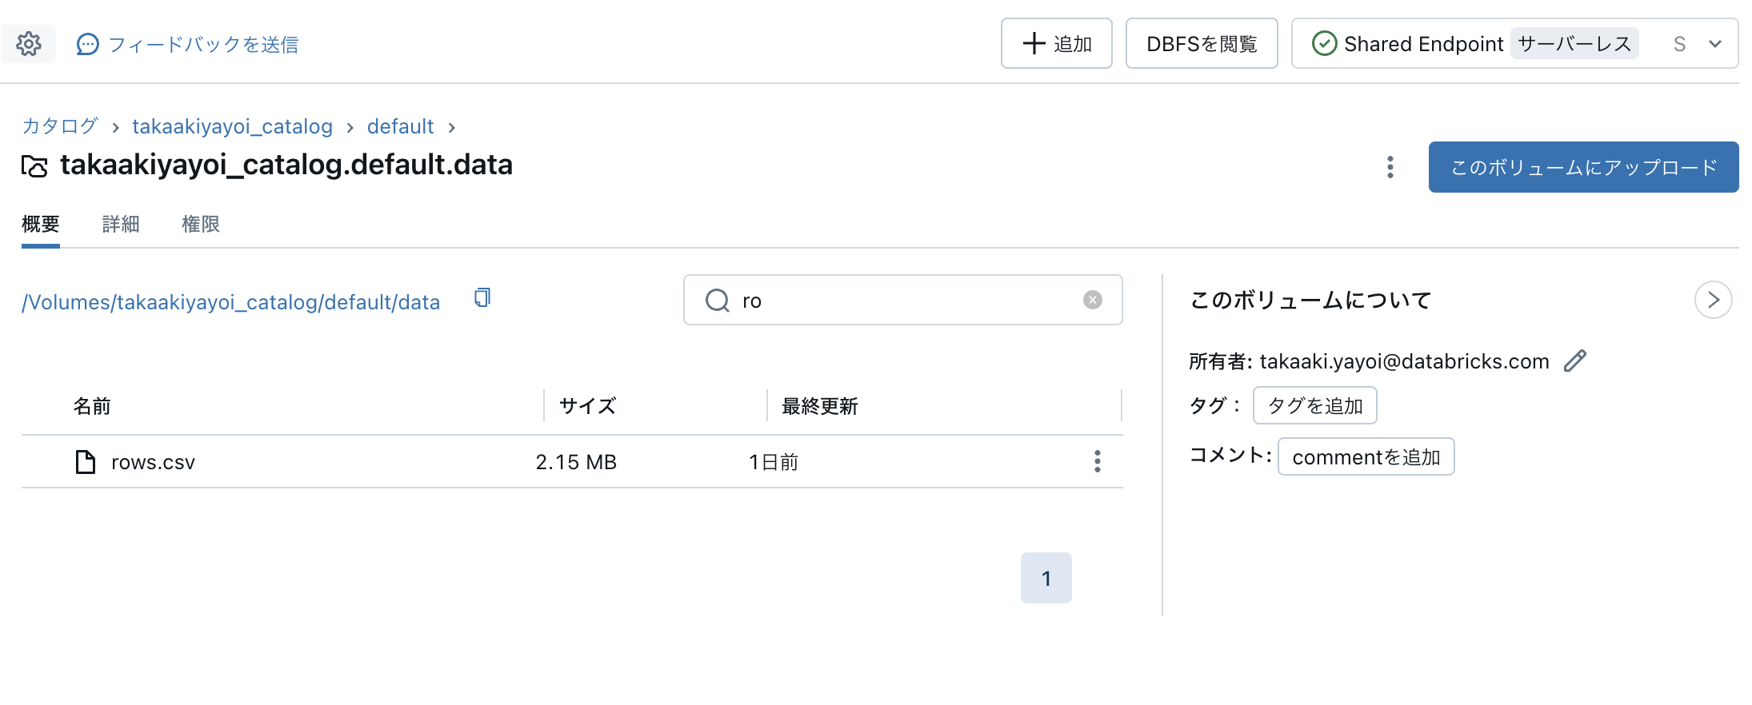Click the 追加 button

point(1056,43)
